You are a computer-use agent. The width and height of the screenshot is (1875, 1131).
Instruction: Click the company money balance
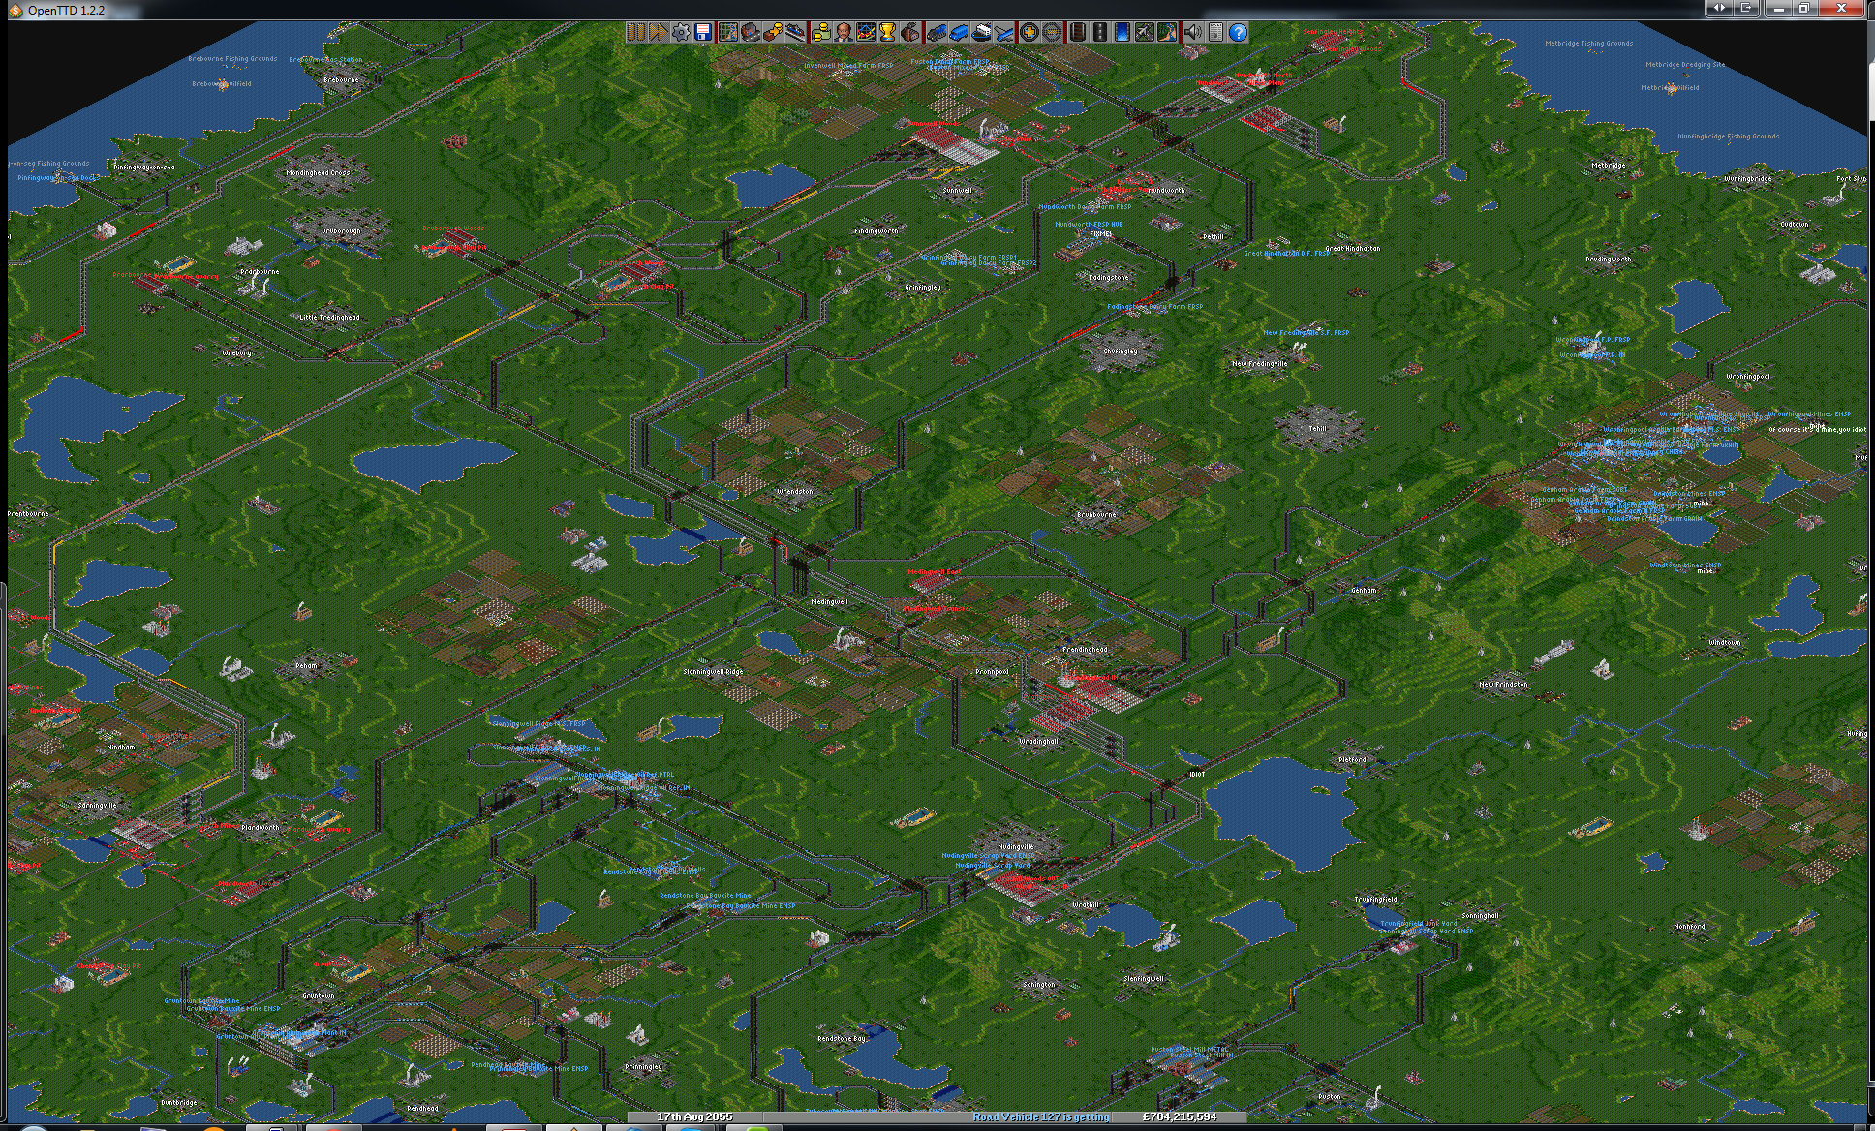[1179, 1116]
